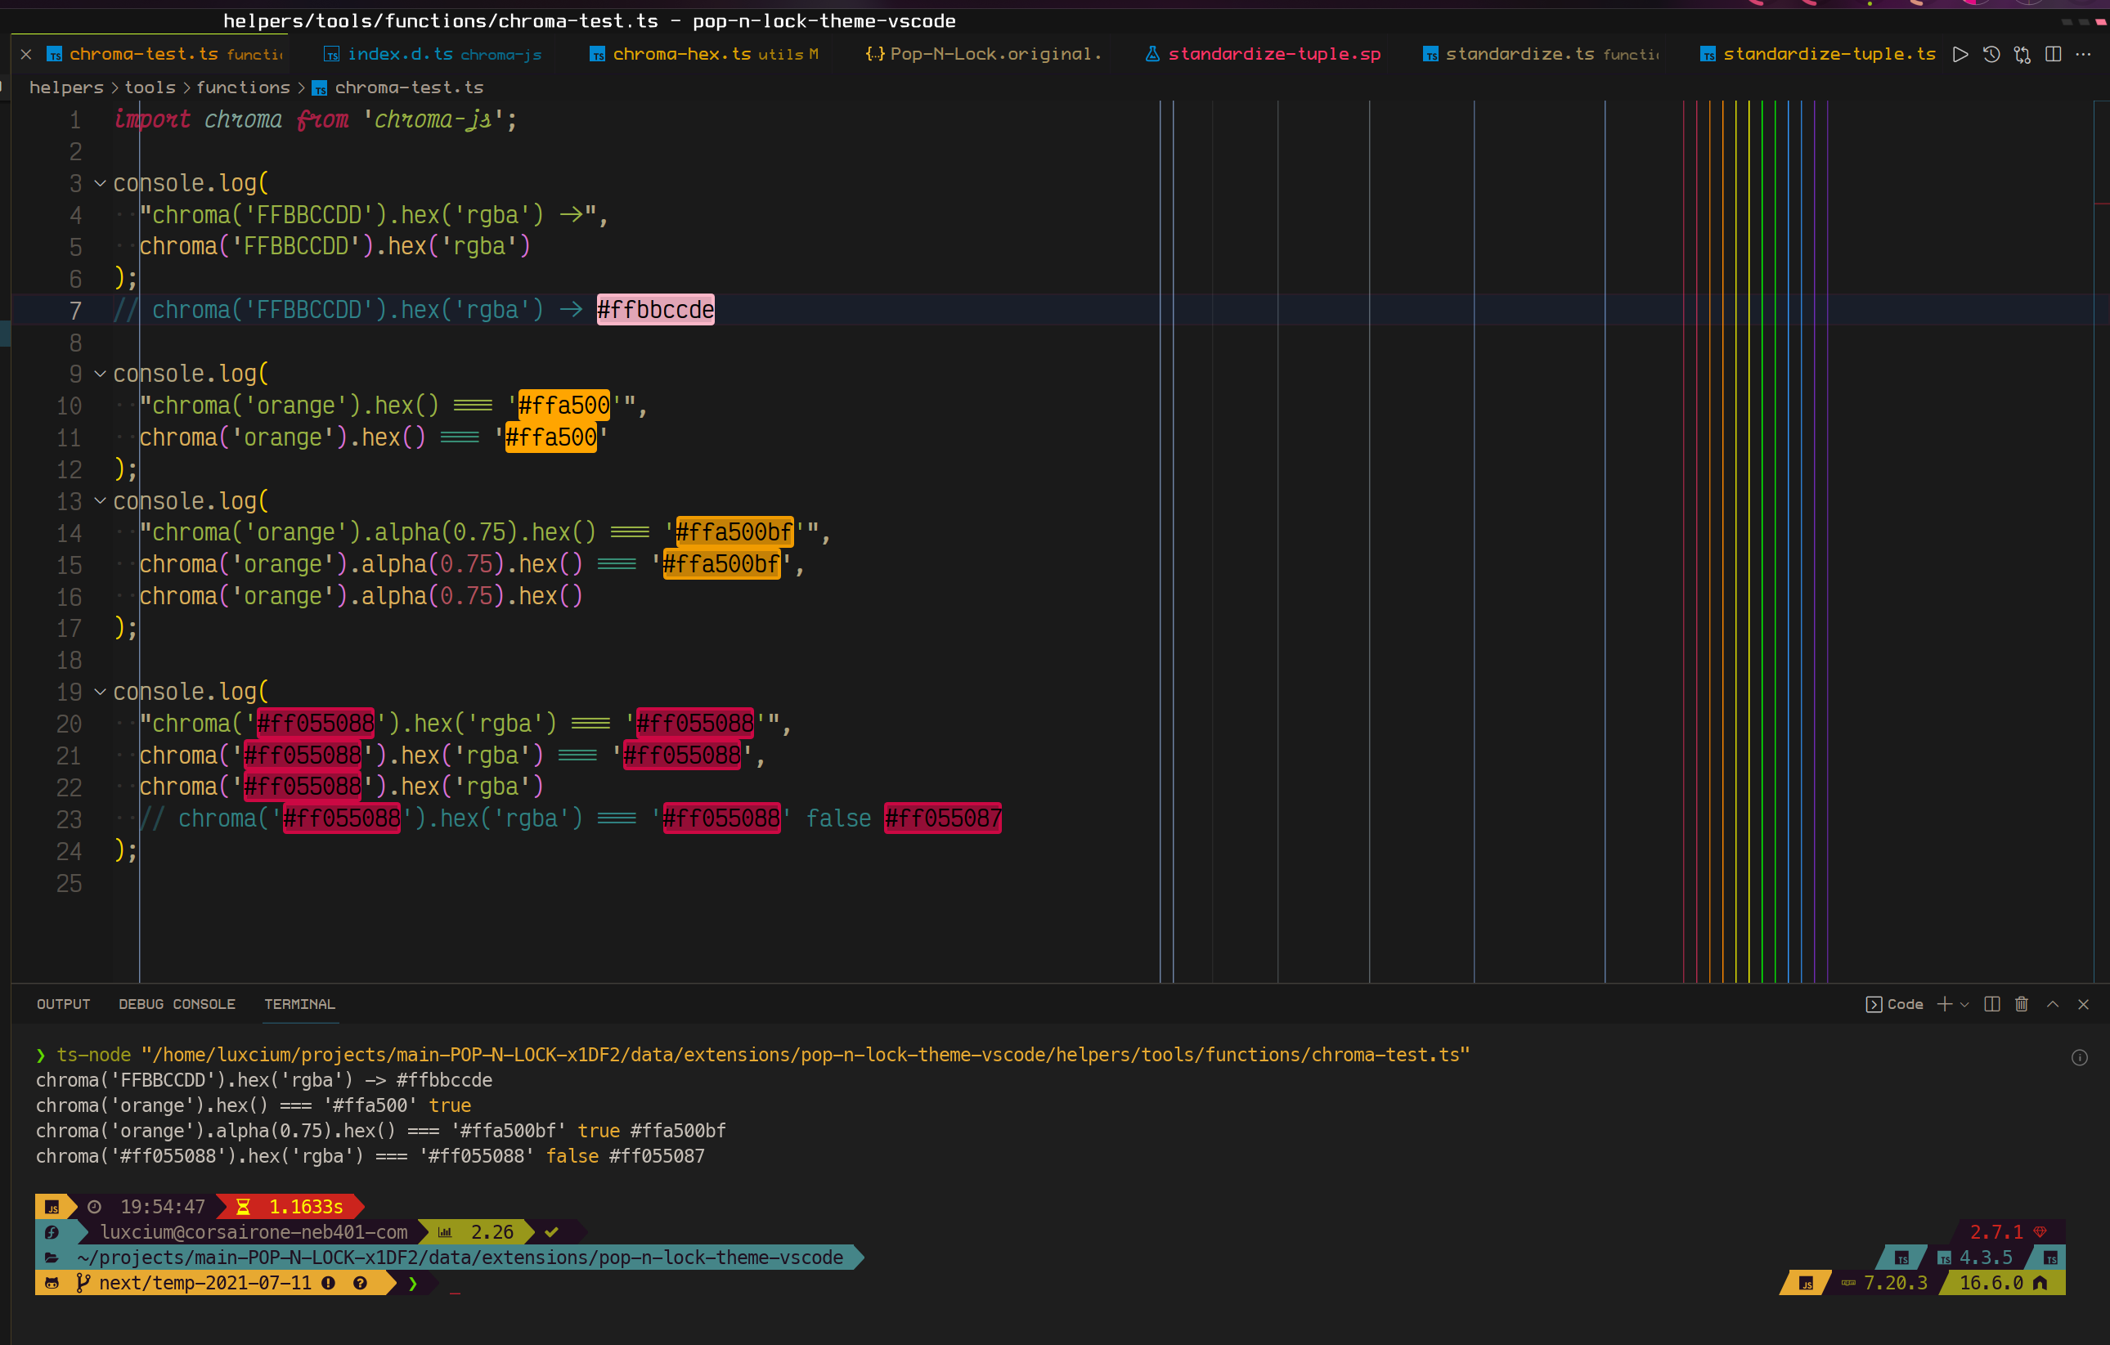Viewport: 2110px width, 1345px height.
Task: Maximize the panel with the chevron
Action: 2052,1004
